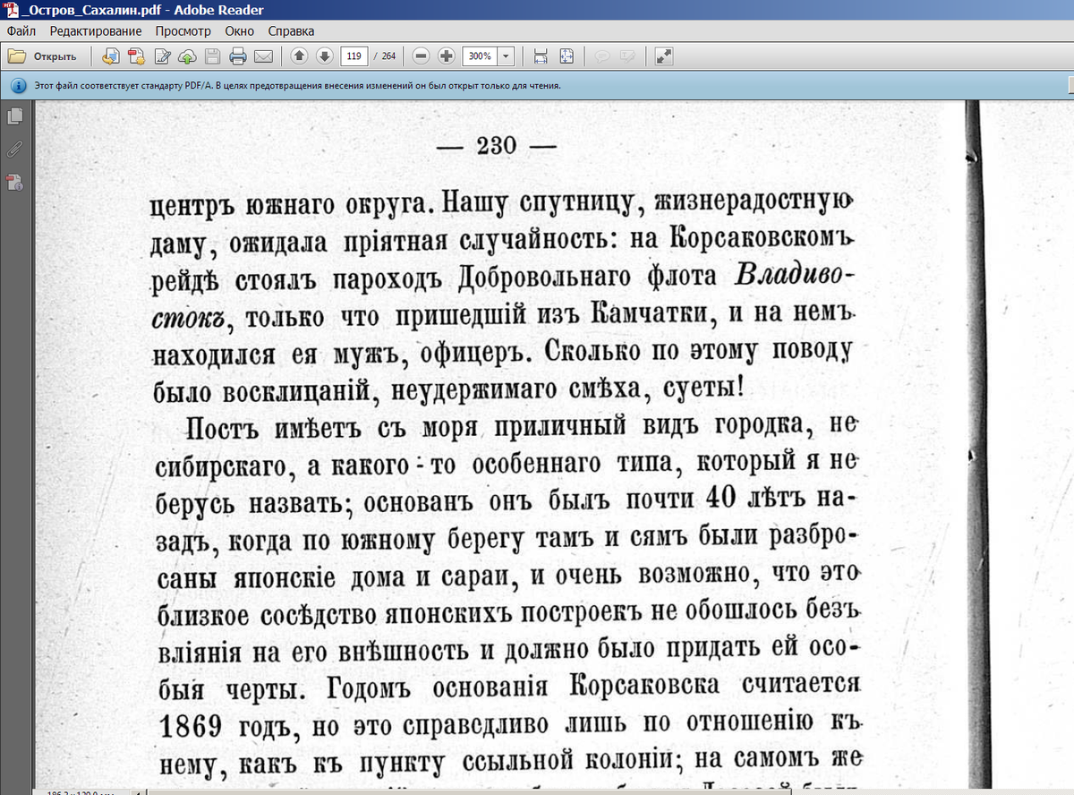The height and width of the screenshot is (795, 1074).
Task: Open the zoom level dropdown arrow
Action: [507, 56]
